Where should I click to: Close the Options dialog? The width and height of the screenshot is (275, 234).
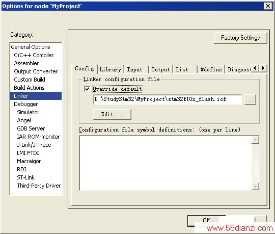268,6
